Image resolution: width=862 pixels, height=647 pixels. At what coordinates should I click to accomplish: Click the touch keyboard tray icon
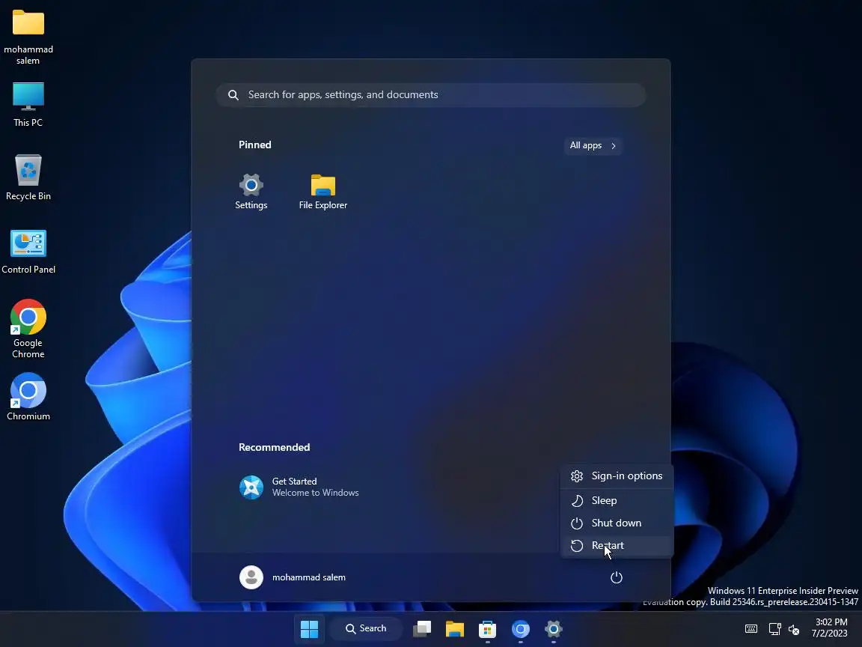point(751,628)
